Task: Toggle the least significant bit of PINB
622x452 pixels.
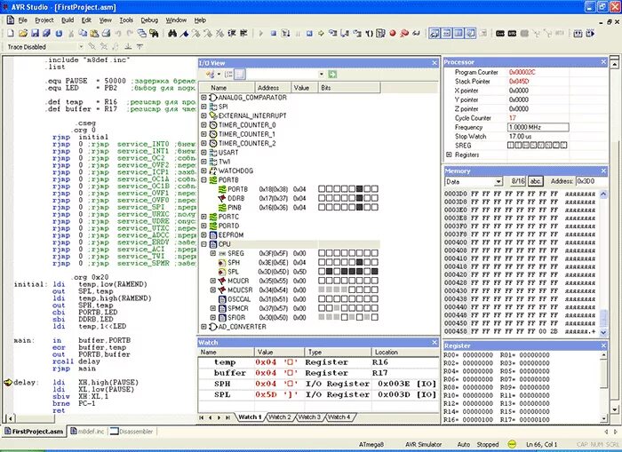Action: (374, 207)
